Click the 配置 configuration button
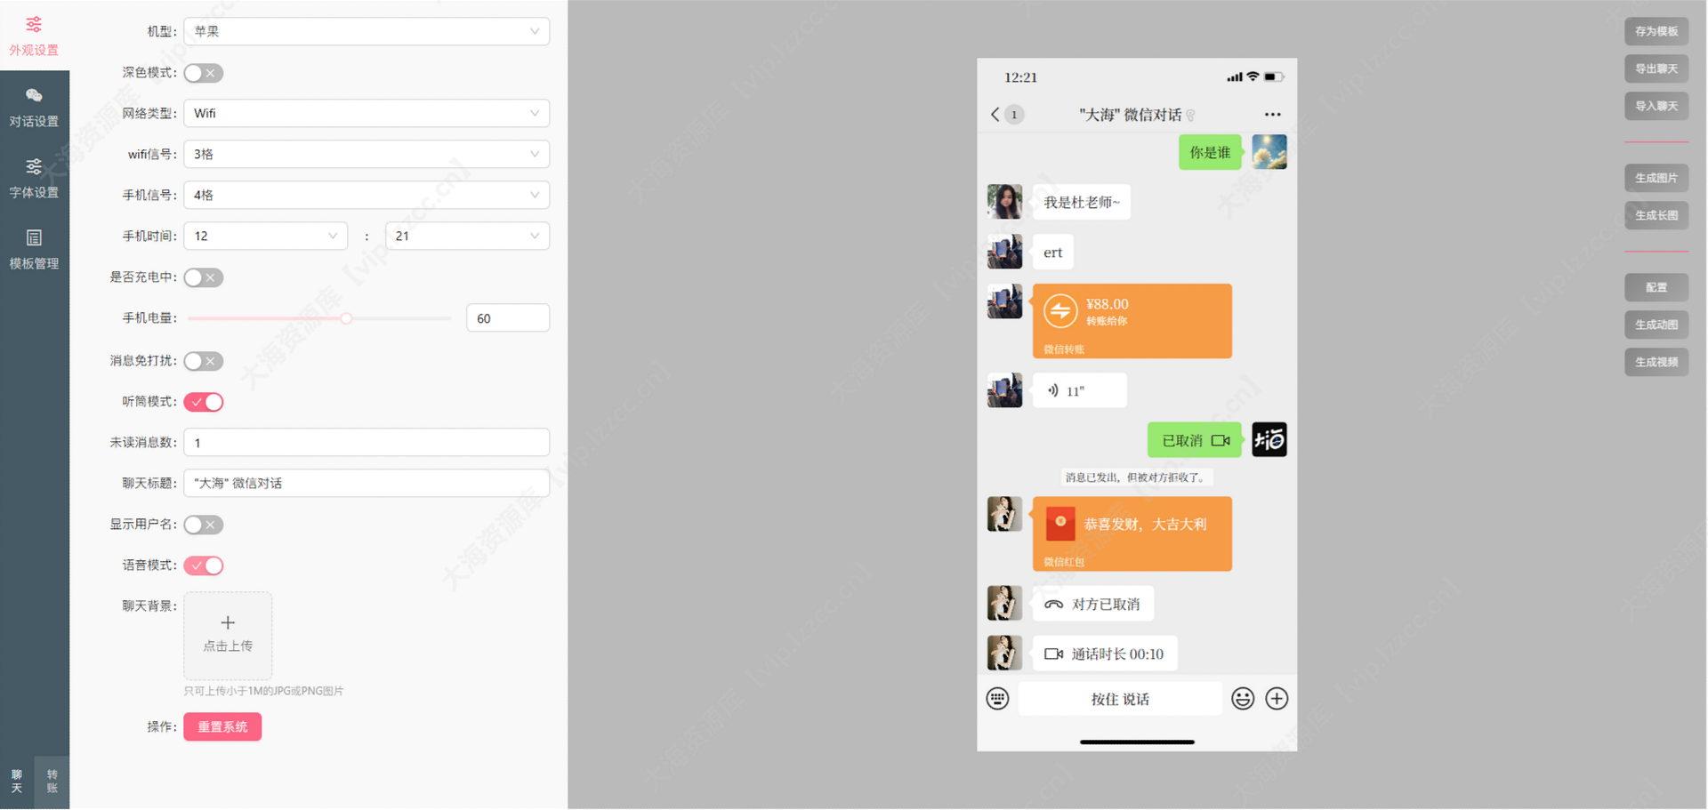 coord(1656,287)
